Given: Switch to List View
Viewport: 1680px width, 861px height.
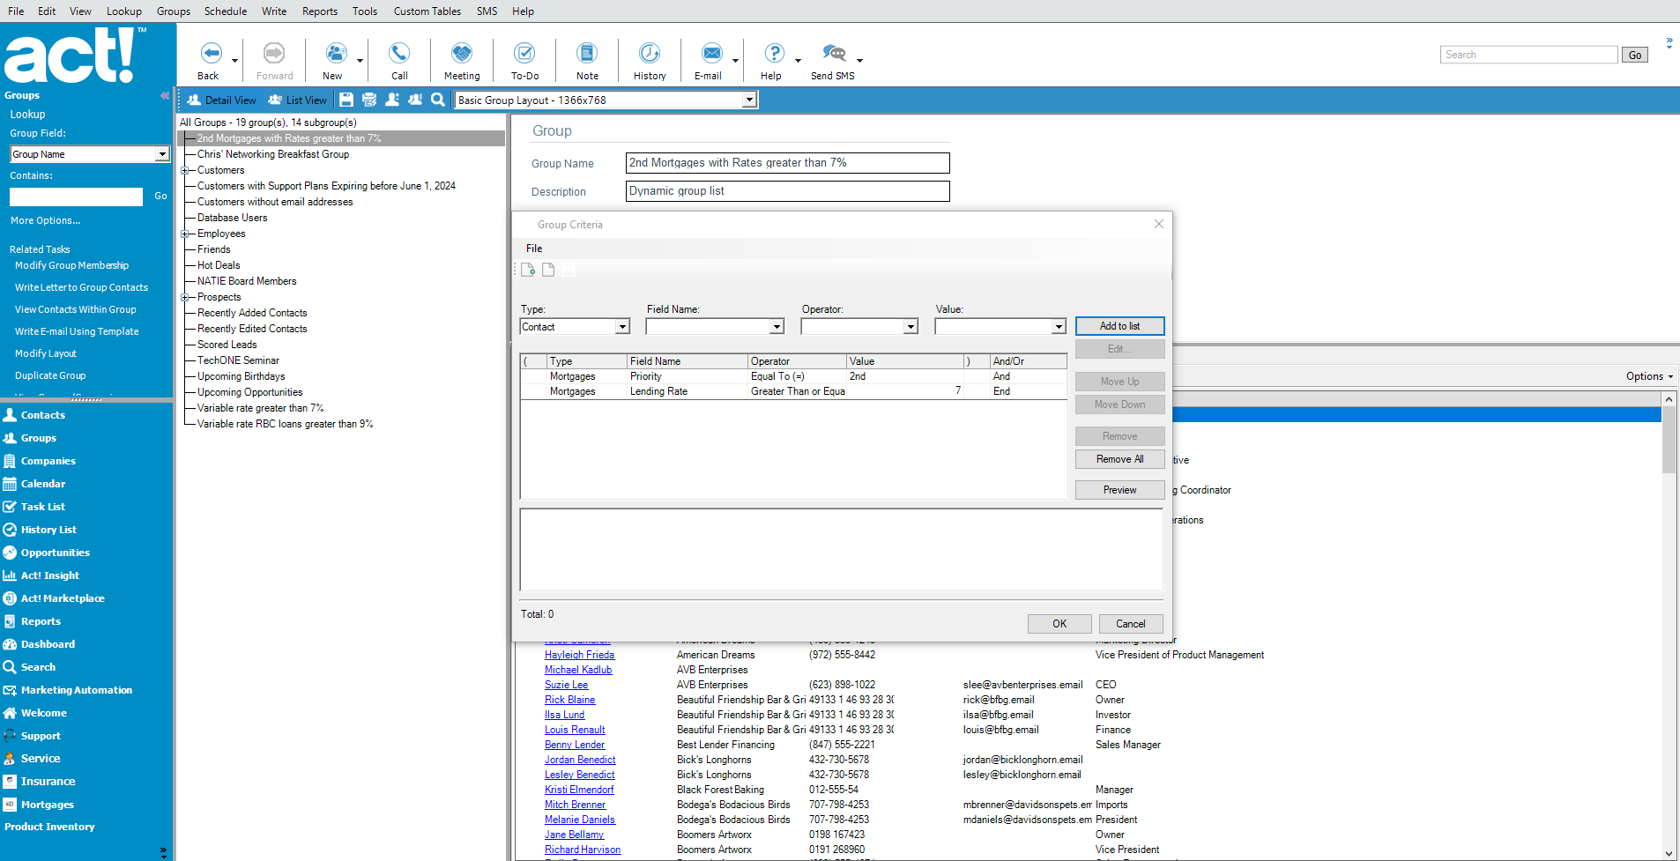Looking at the screenshot, I should point(297,100).
